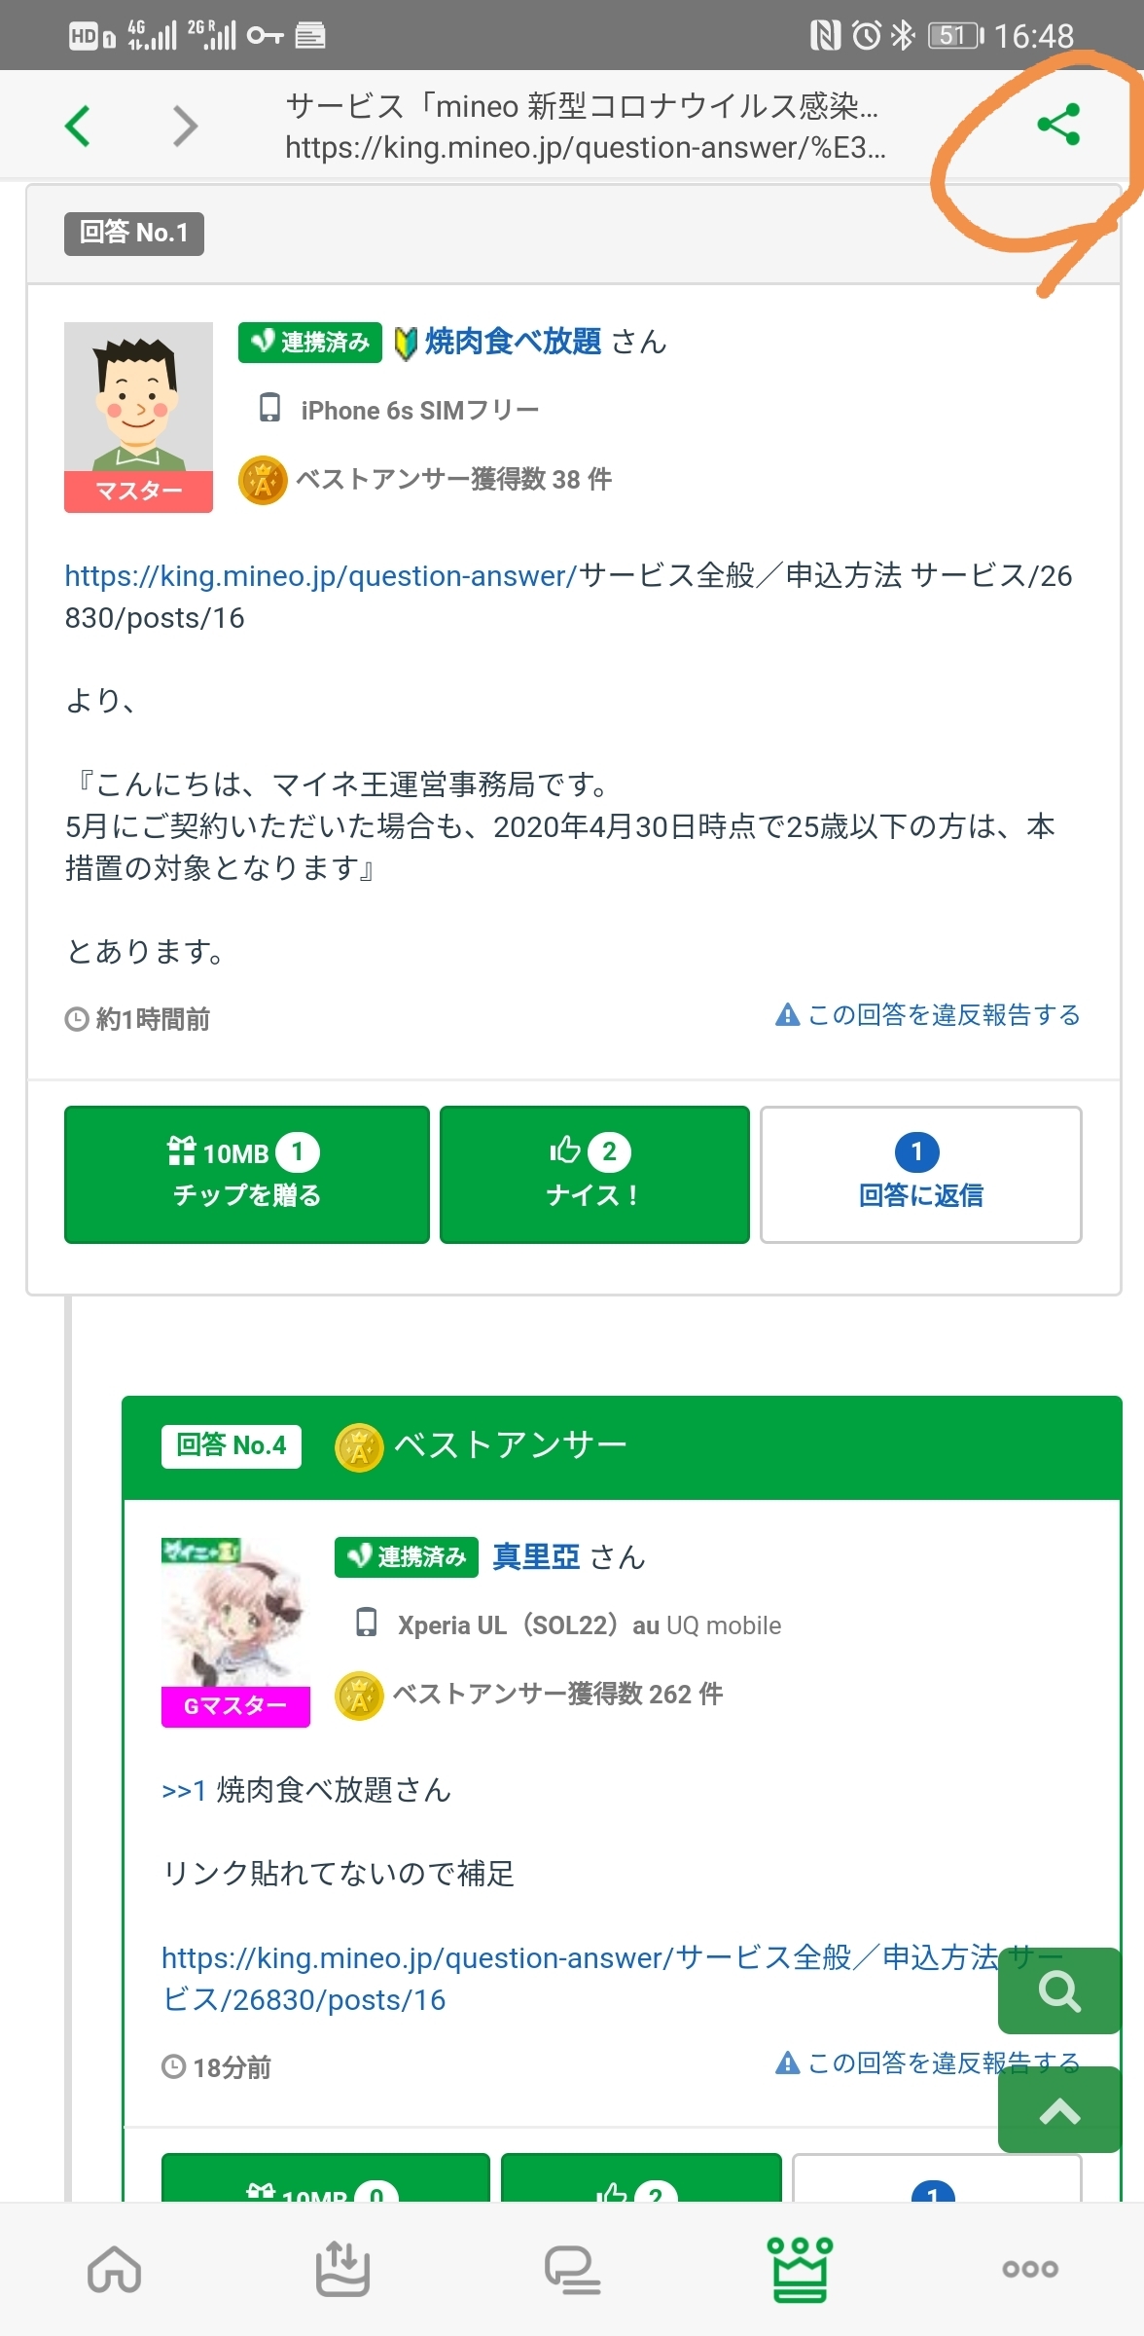The image size is (1144, 2336).
Task: Open the more options dots menu
Action: [1030, 2270]
